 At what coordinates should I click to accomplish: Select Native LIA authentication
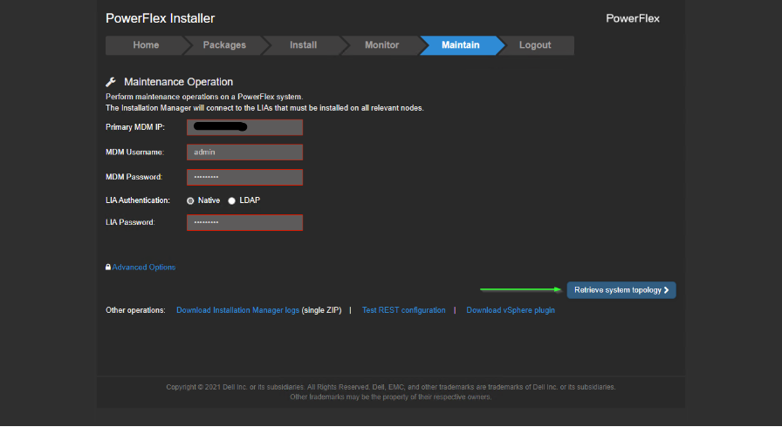190,201
